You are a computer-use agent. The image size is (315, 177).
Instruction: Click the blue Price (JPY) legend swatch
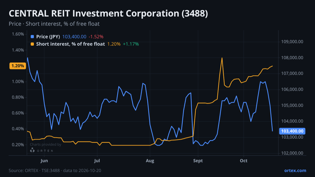tap(32, 37)
